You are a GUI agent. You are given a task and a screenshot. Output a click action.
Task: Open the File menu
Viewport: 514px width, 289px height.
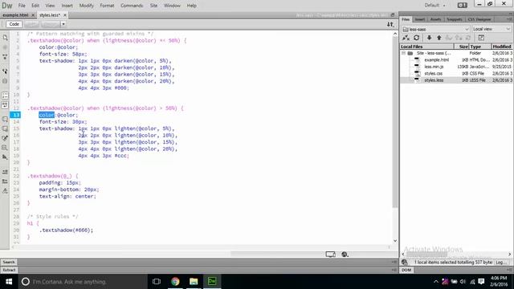tap(22, 6)
